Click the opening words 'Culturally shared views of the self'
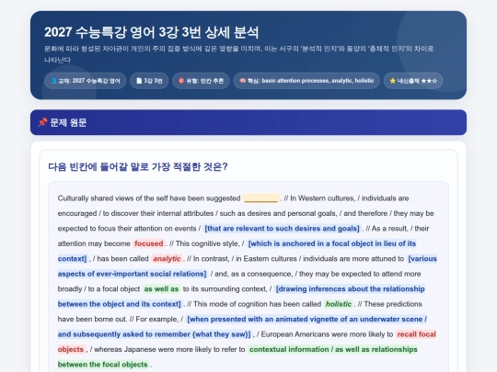Viewport: 497px width, 372px height. coord(112,198)
